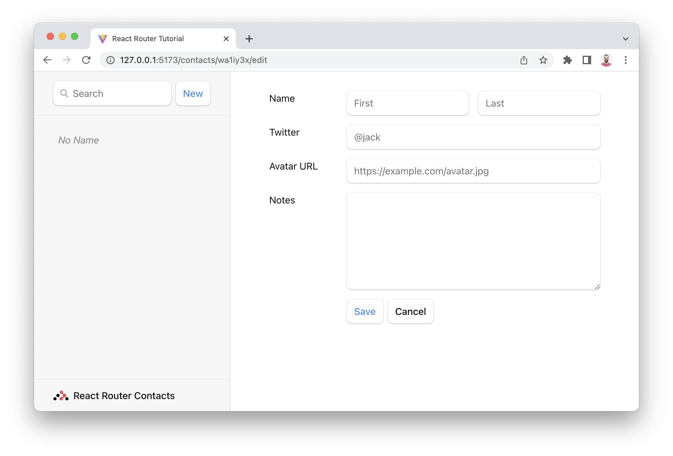Click the Notes resize handle
Screen dimensions: 673x456
(597, 287)
